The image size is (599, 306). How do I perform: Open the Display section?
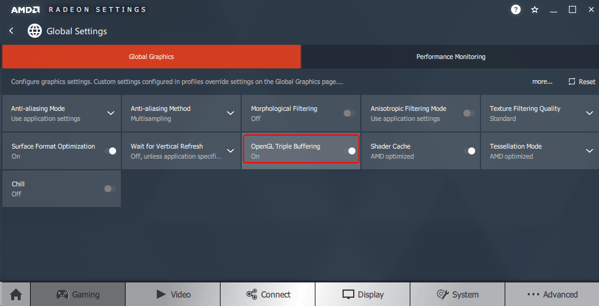tap(363, 294)
